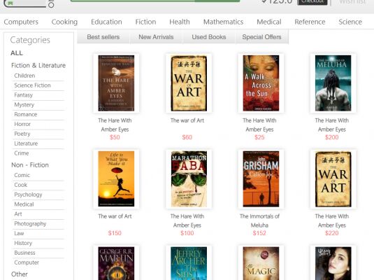Open the Reference top category
Screen dimensions: 374x280
pos(310,22)
